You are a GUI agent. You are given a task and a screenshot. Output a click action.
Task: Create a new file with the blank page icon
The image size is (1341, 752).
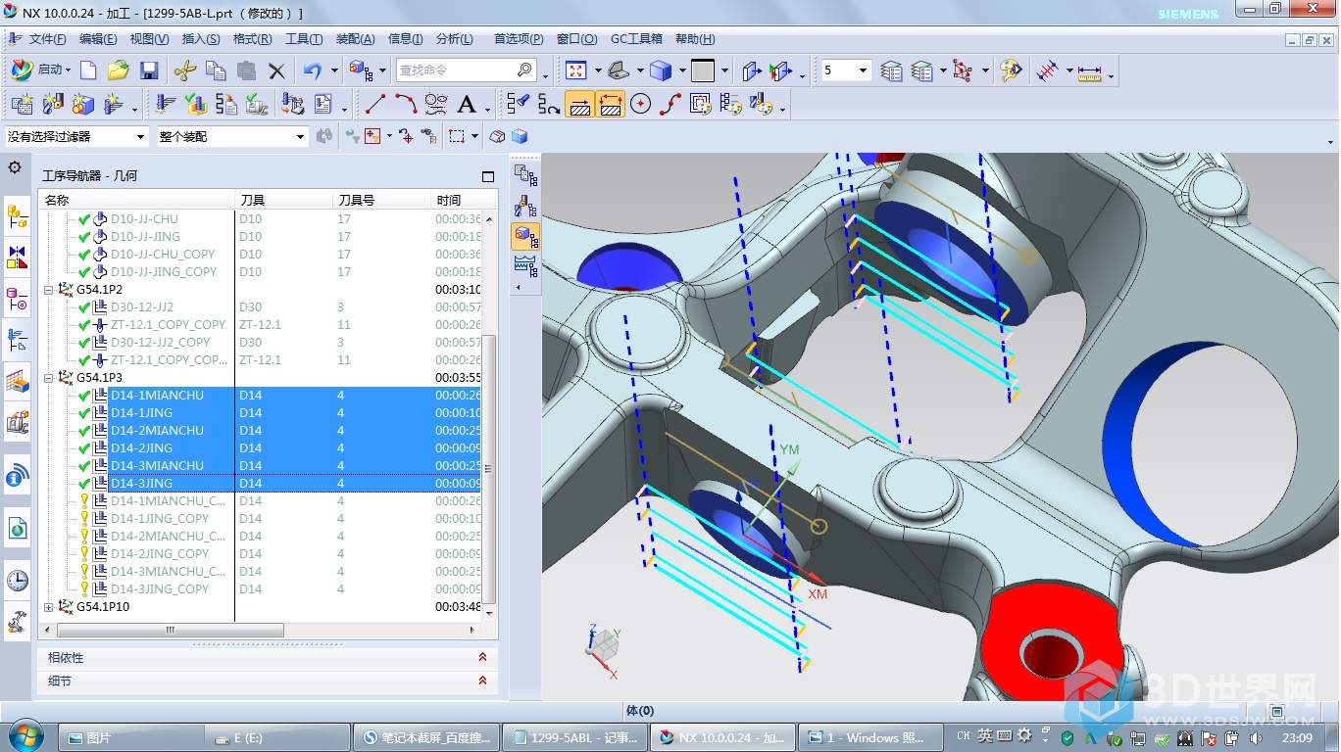pos(88,70)
